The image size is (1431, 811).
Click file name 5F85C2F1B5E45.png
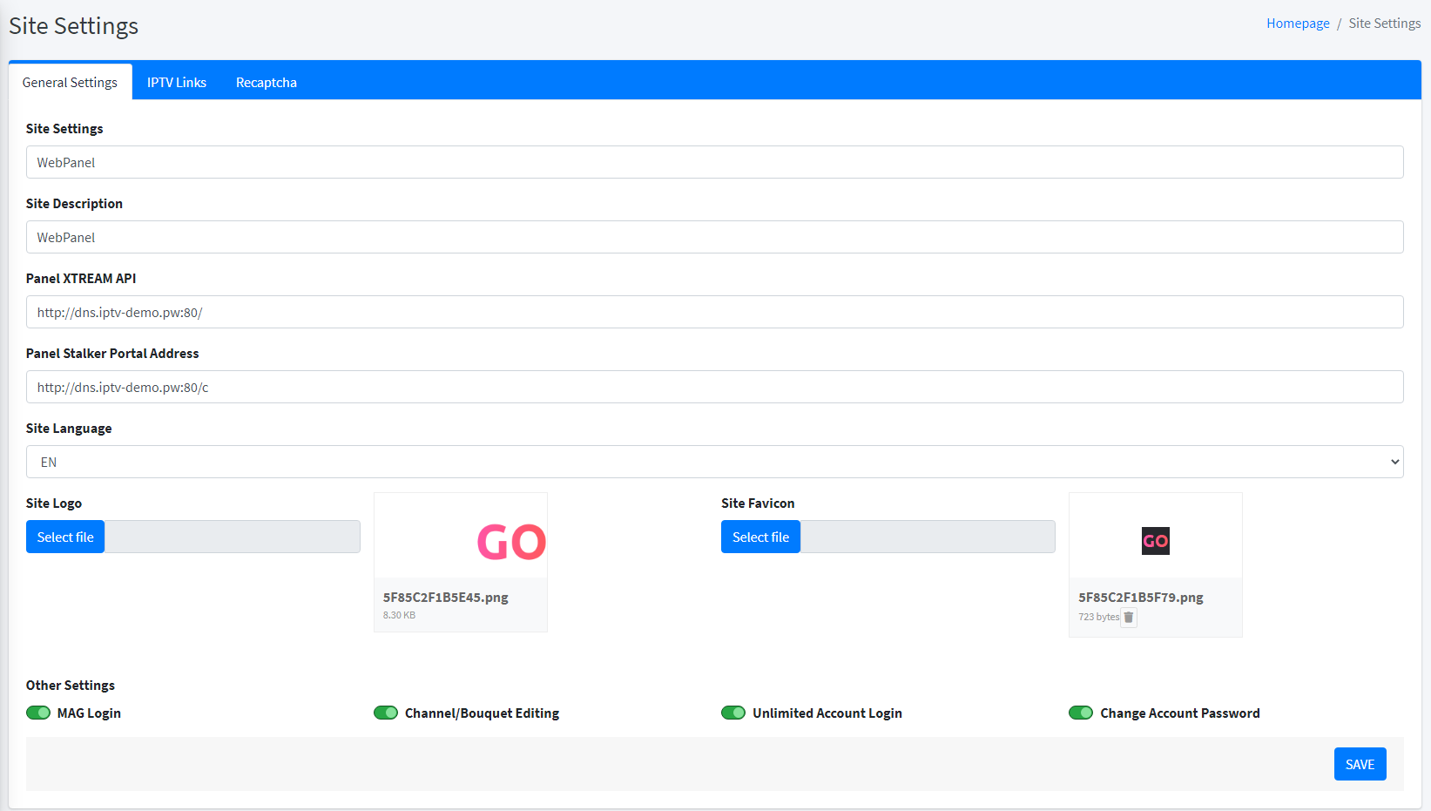point(446,598)
